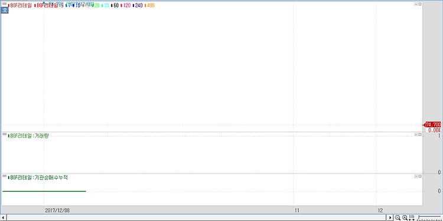Click the price pane's left small corner button
This screenshot has width=443, height=221.
pos(416,4)
